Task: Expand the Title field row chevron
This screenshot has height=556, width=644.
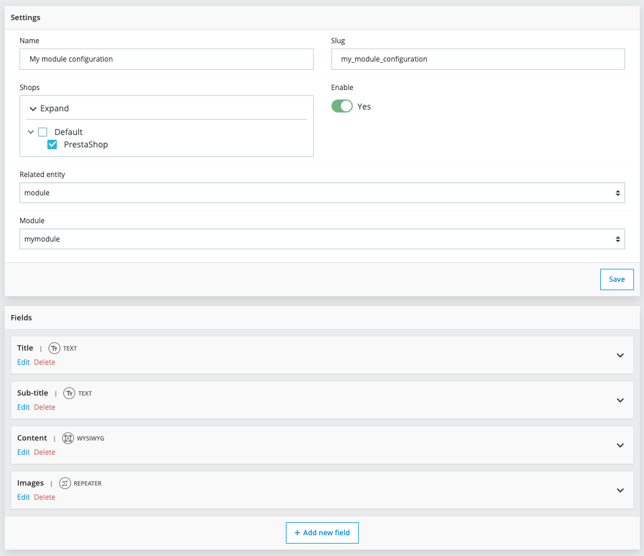Action: (x=620, y=355)
